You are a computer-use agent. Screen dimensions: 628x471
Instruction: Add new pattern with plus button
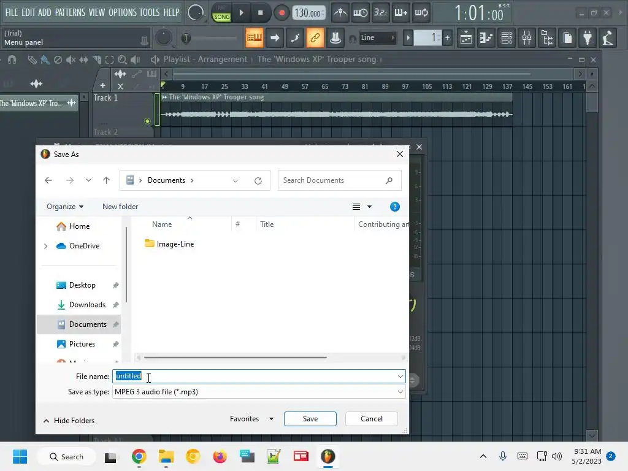click(x=447, y=38)
